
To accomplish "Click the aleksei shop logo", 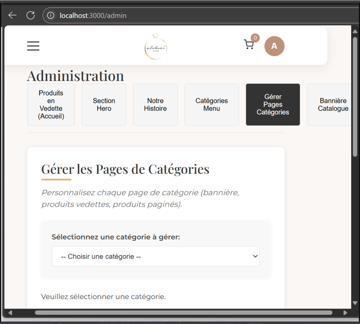I will click(x=156, y=46).
